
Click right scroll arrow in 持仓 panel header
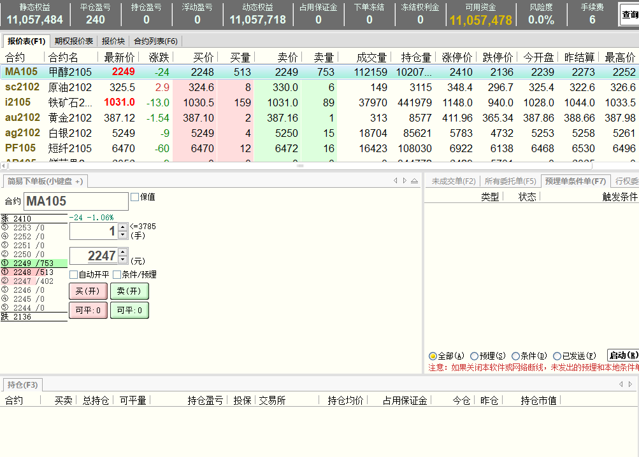coord(630,384)
